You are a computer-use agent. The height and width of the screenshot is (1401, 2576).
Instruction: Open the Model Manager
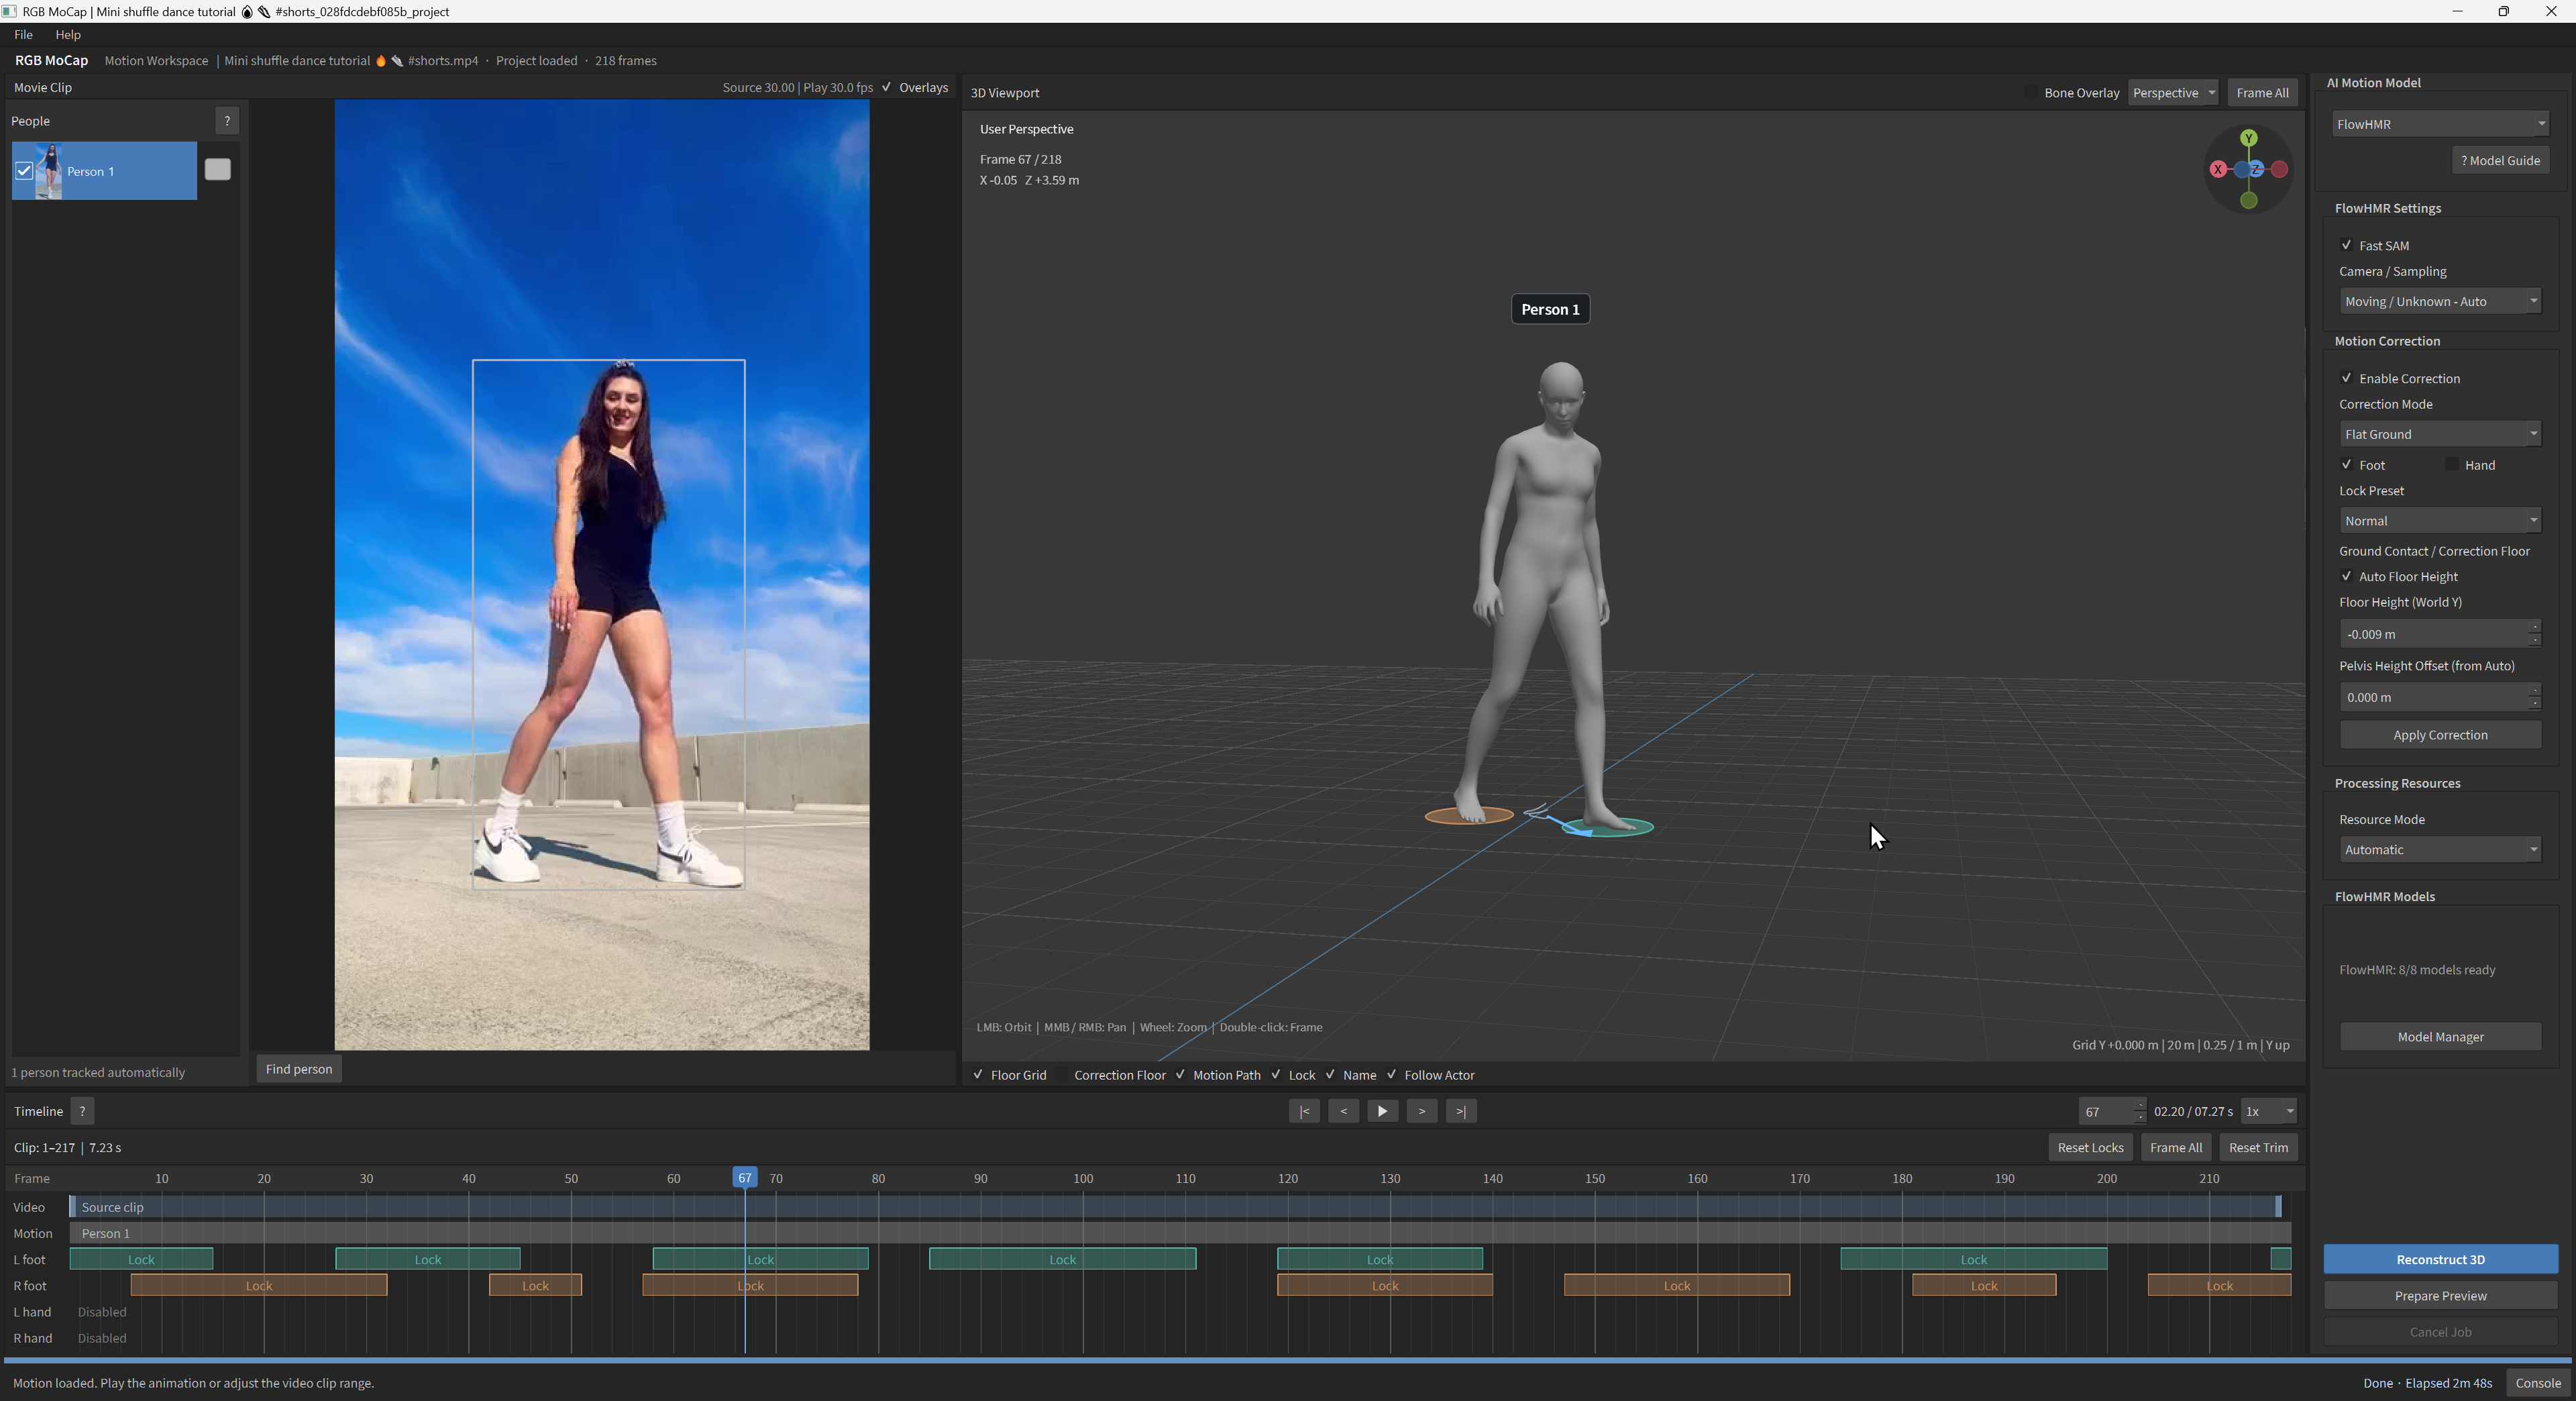2440,1037
